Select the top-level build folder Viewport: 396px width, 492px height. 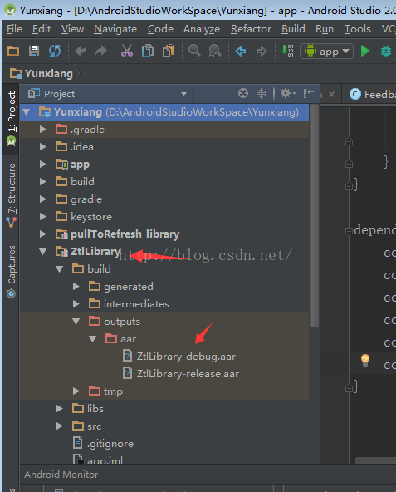(82, 182)
